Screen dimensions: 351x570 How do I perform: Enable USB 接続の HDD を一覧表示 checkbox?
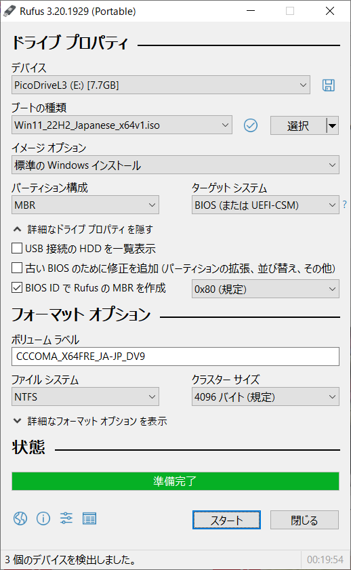(17, 248)
